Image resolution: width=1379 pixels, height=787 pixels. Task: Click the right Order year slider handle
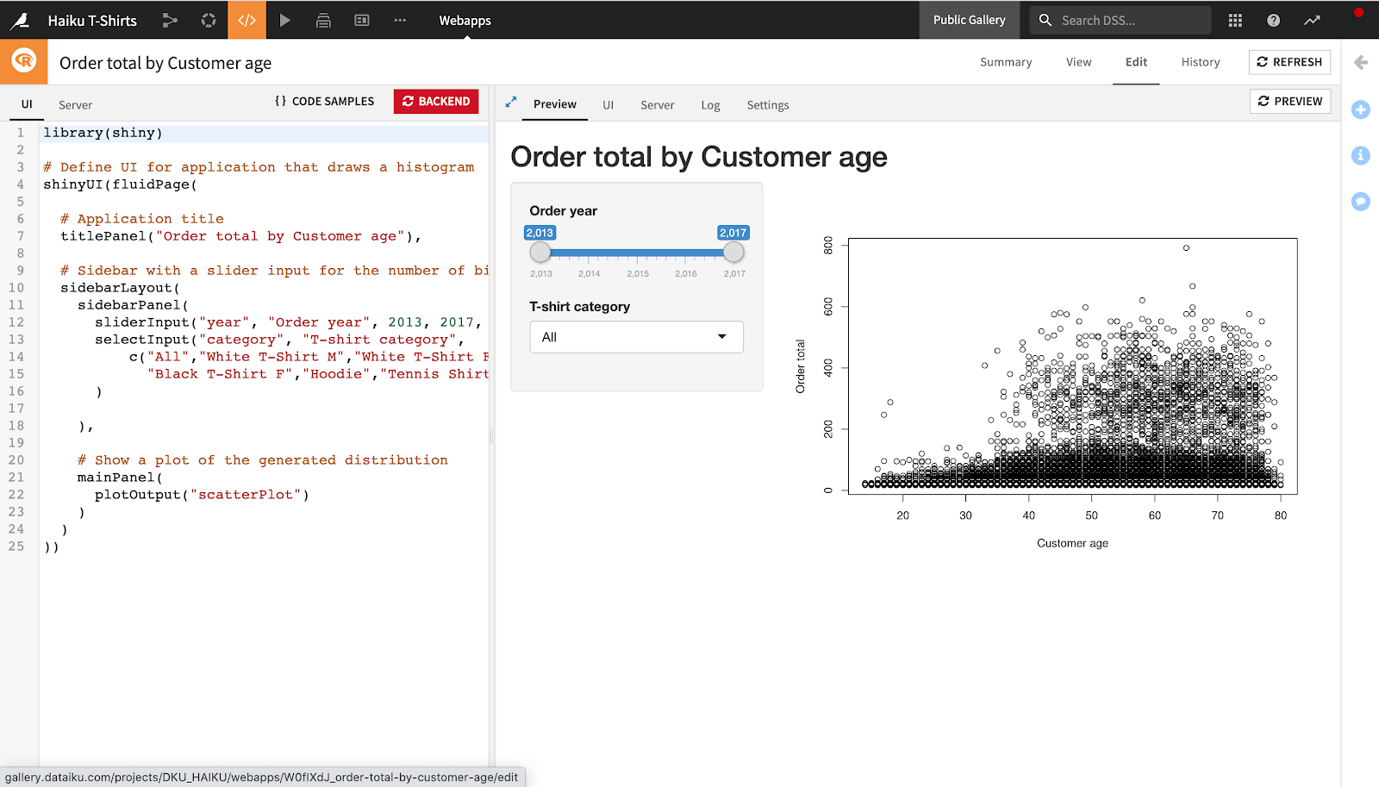(x=733, y=253)
